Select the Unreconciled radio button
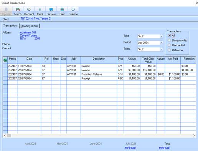This screenshot has width=198, height=151. pos(169,40)
